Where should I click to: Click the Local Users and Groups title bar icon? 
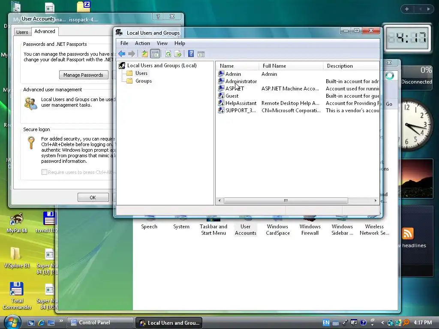(119, 33)
